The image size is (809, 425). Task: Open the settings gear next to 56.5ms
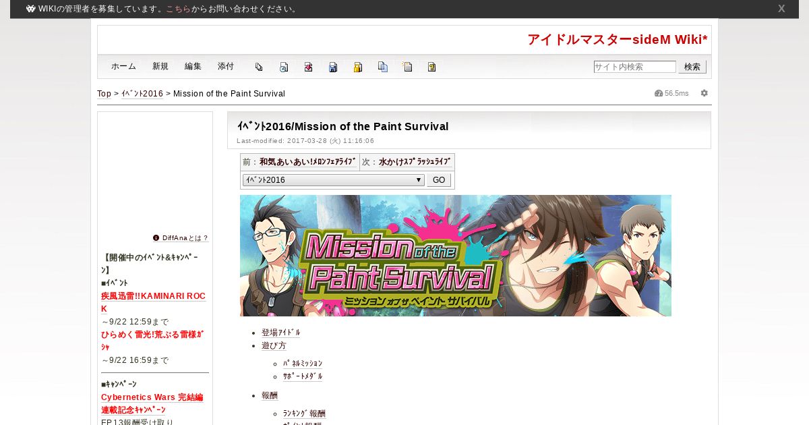click(705, 93)
